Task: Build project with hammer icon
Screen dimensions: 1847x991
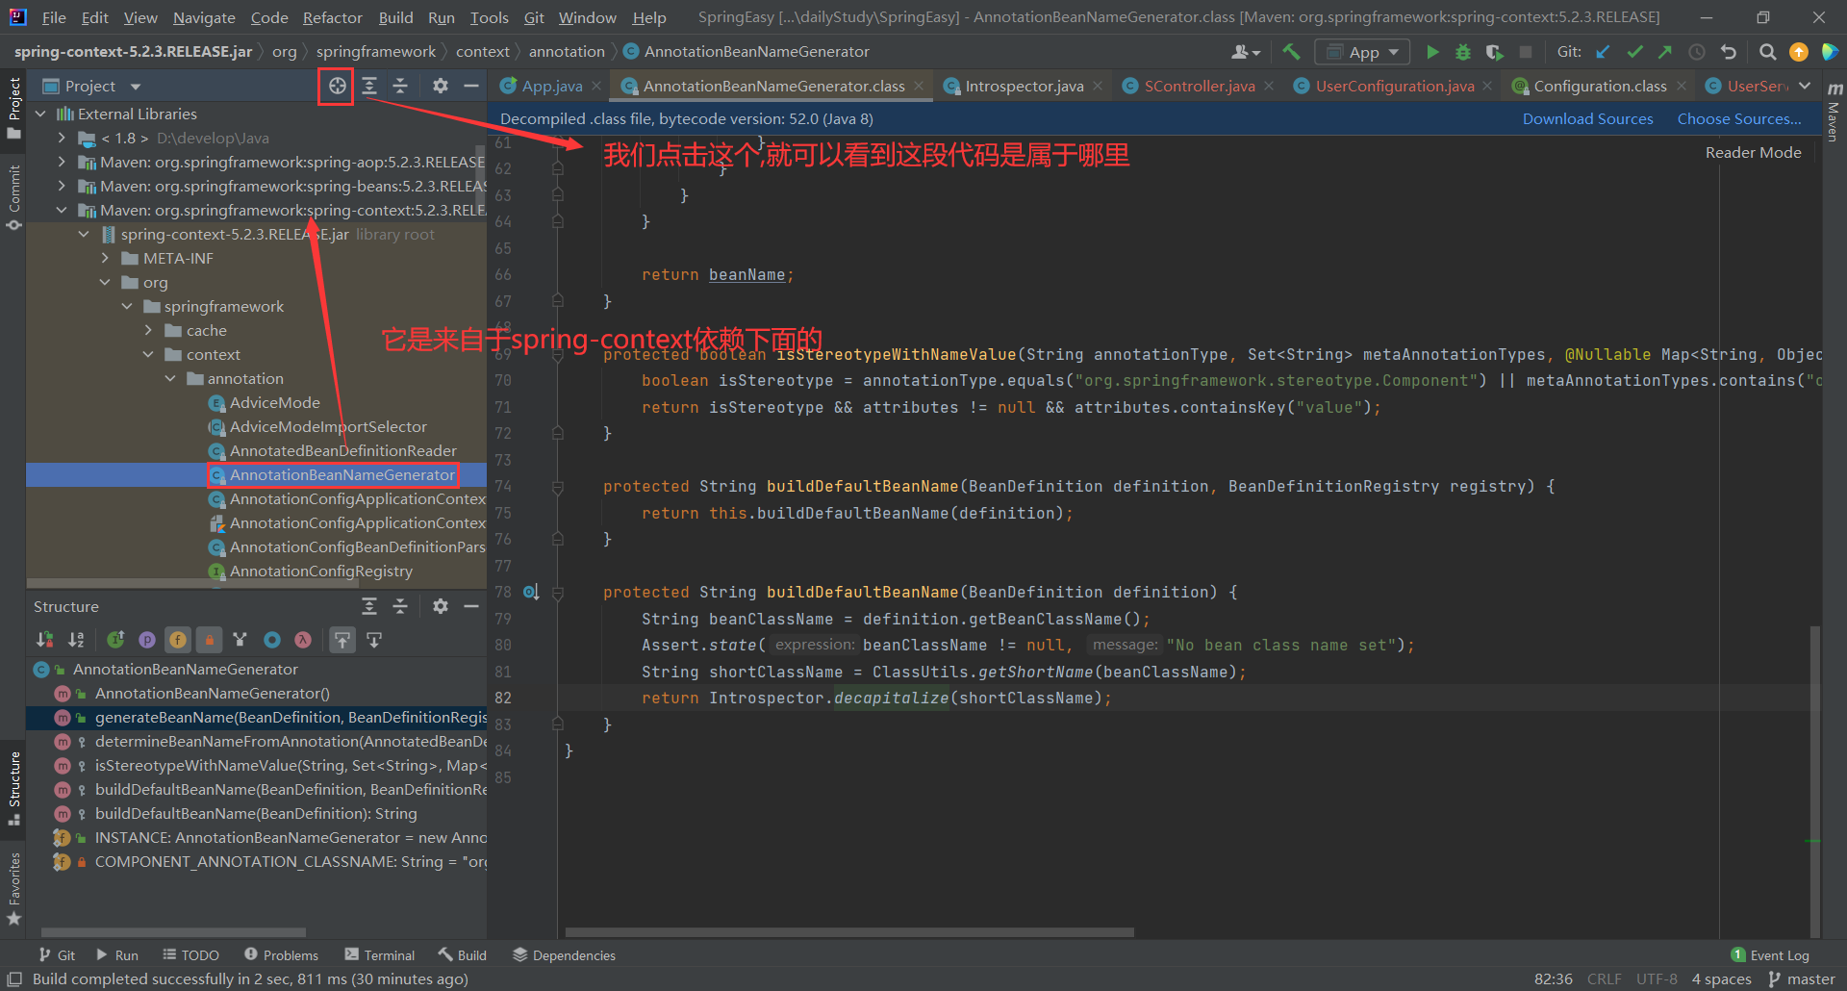Action: click(x=1291, y=52)
